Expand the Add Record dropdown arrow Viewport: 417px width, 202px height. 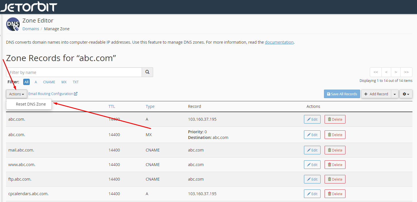pyautogui.click(x=395, y=94)
